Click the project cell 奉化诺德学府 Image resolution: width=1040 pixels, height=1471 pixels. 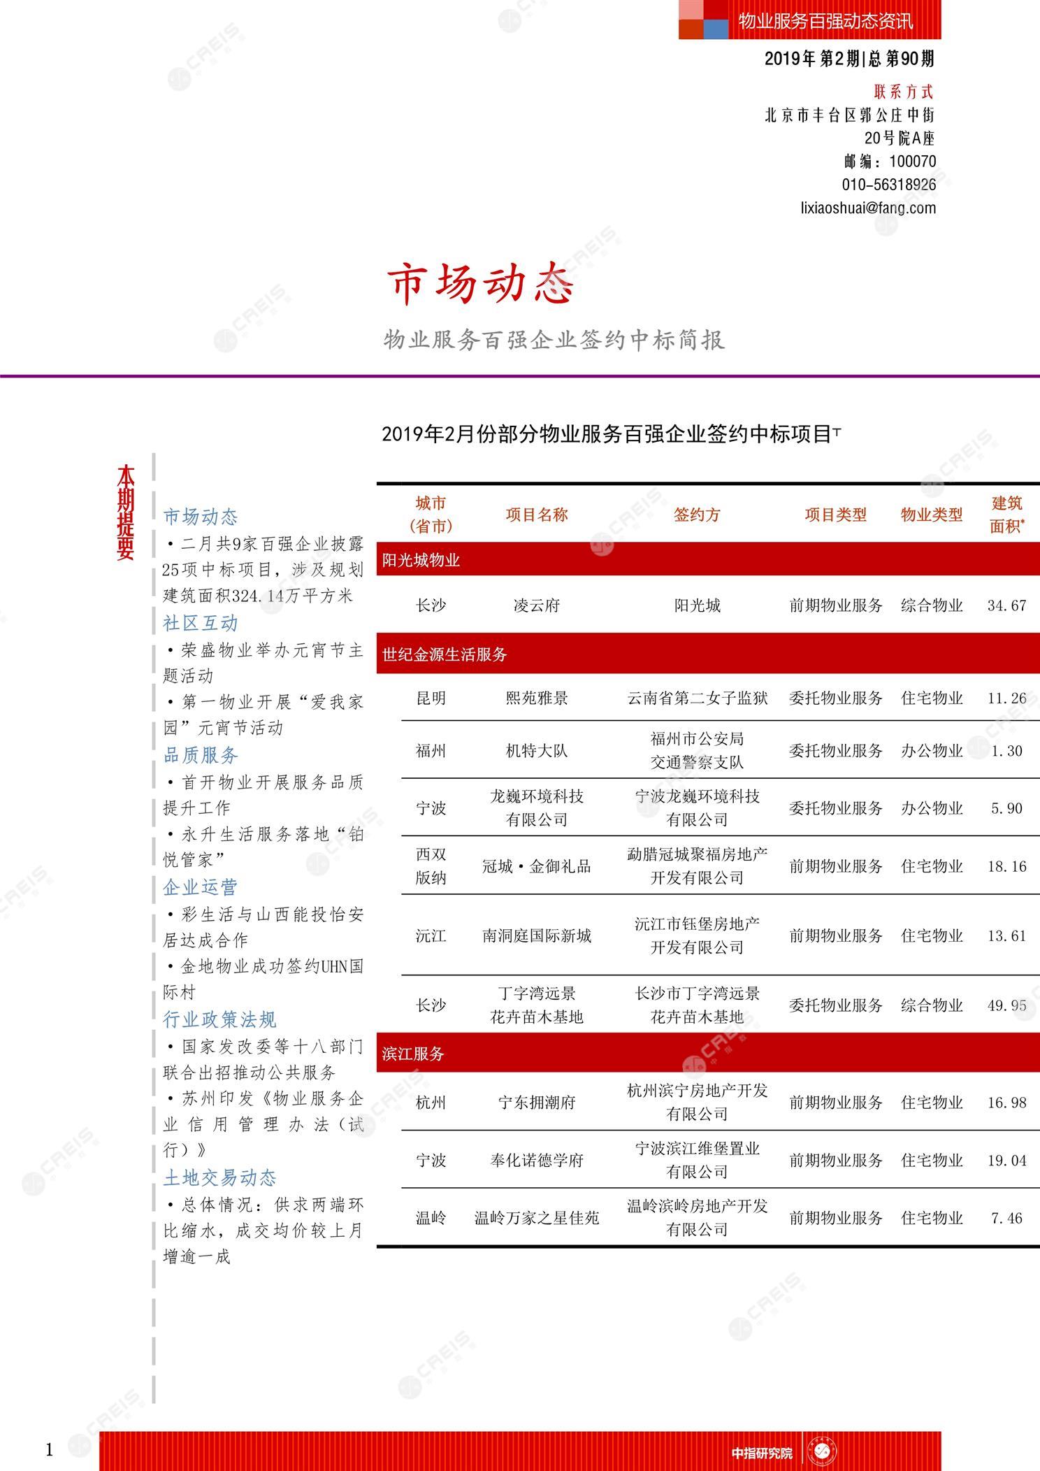(537, 1161)
